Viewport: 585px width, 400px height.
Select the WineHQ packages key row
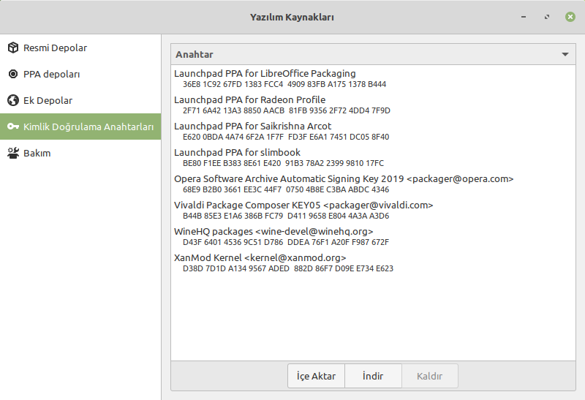[x=373, y=236]
